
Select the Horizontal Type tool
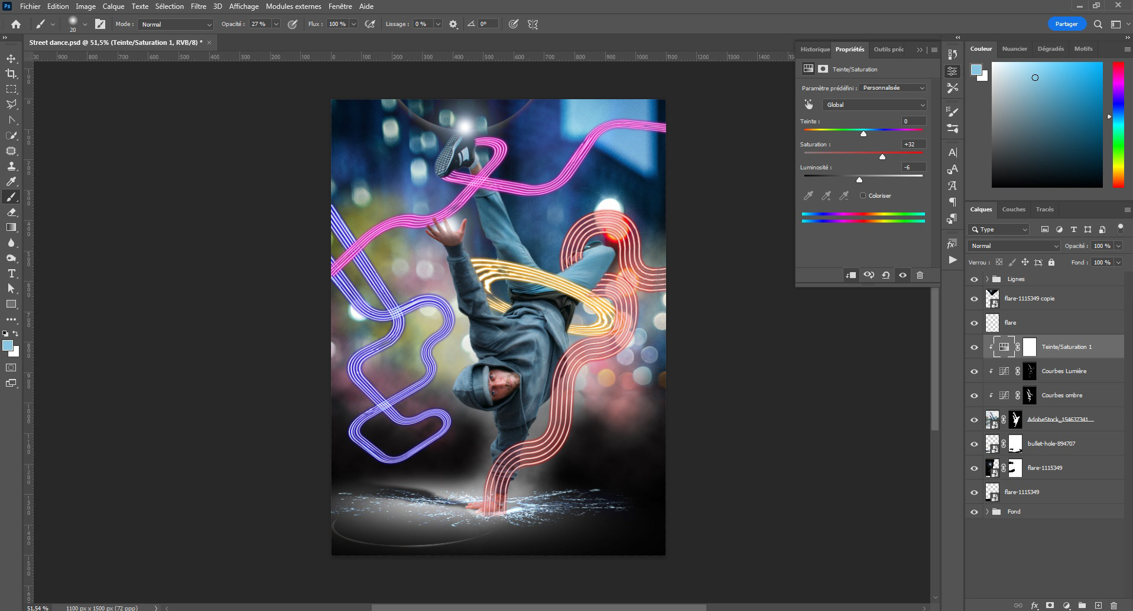(x=11, y=273)
